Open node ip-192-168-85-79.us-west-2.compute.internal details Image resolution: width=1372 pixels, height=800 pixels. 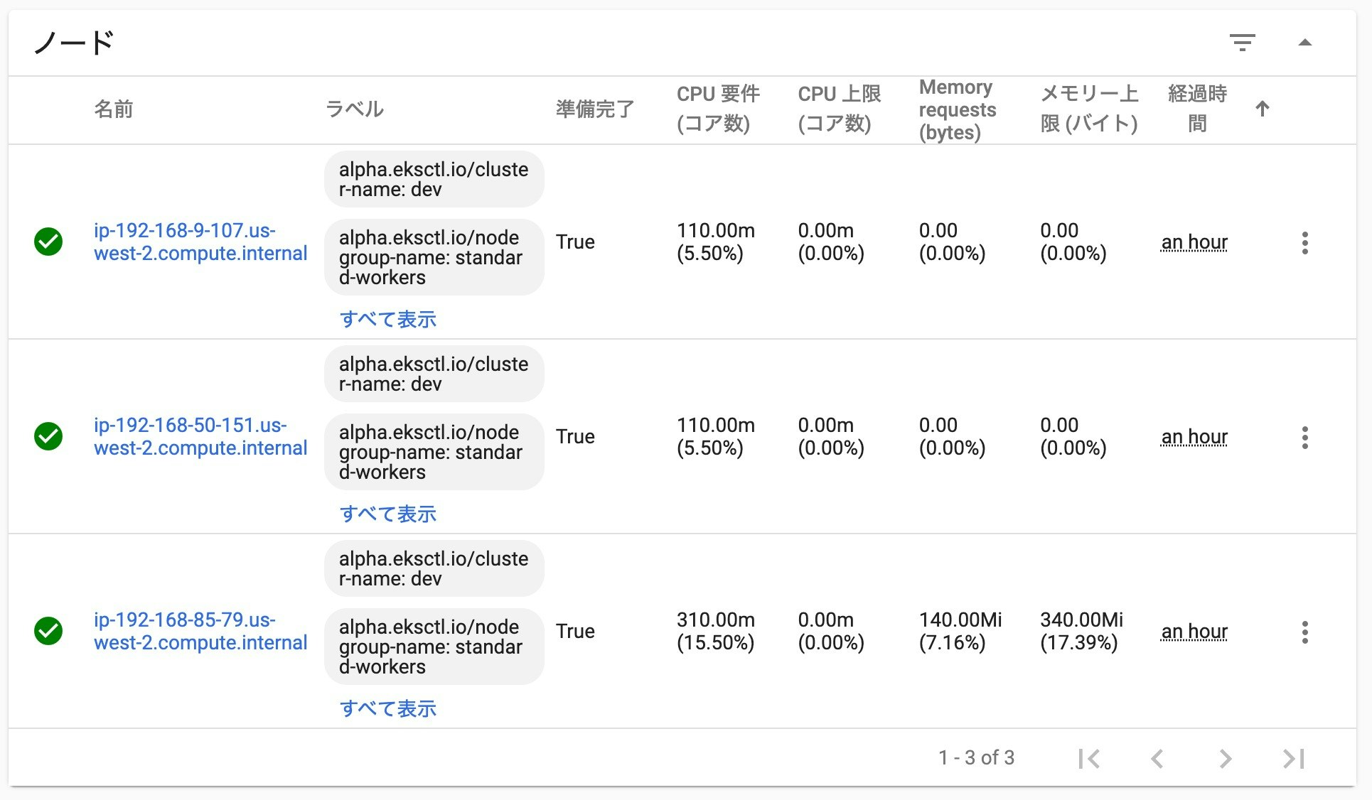click(200, 631)
